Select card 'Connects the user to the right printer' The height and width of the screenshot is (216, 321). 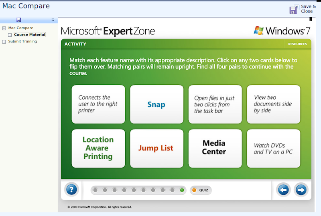98,104
